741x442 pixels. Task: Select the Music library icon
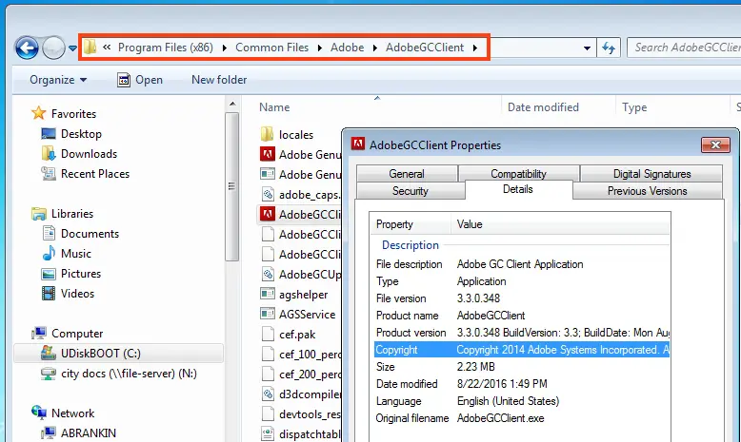(49, 254)
